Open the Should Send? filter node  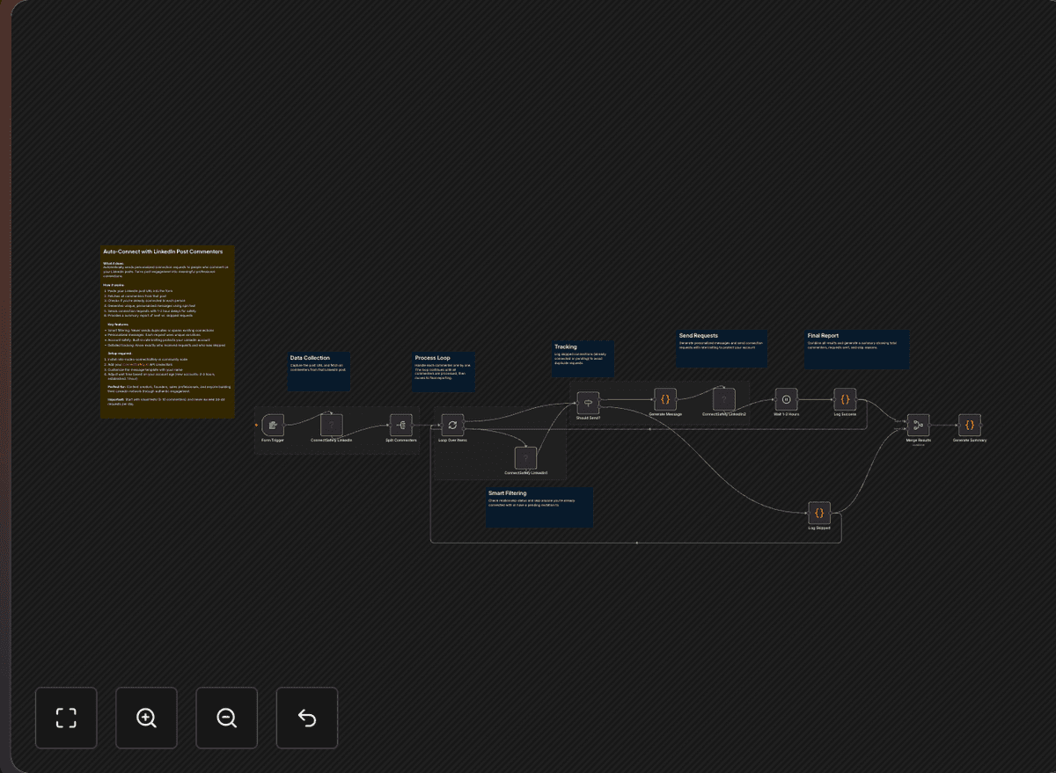587,403
